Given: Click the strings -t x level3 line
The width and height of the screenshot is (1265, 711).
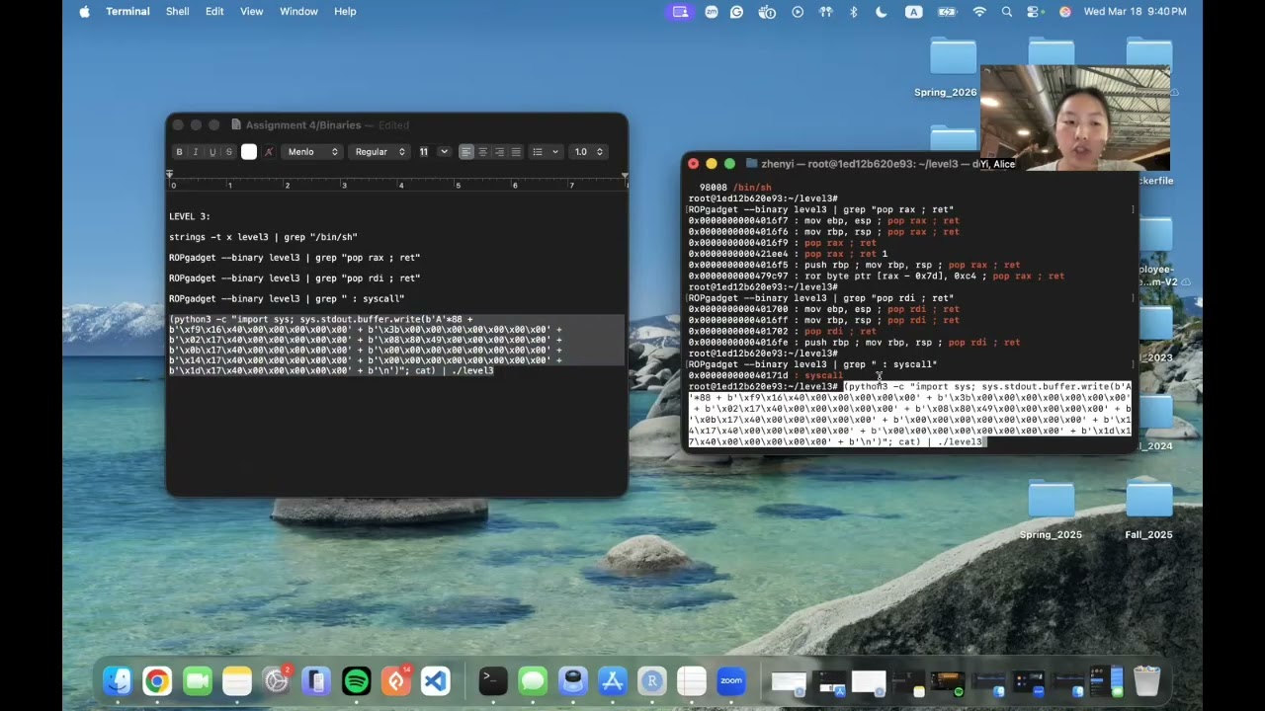Looking at the screenshot, I should 263,237.
